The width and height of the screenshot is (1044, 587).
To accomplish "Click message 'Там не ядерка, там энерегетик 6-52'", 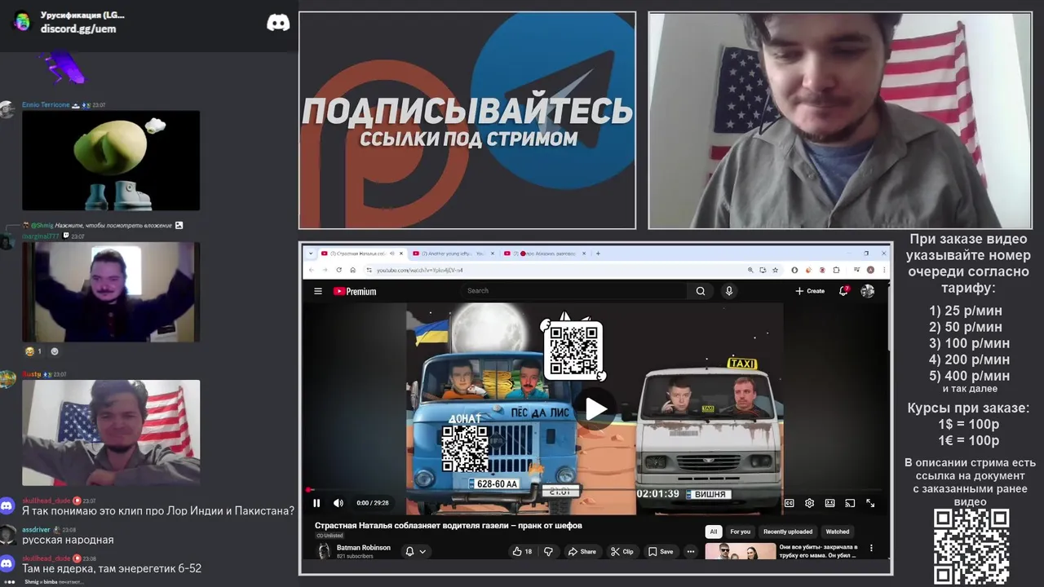I will pyautogui.click(x=112, y=568).
